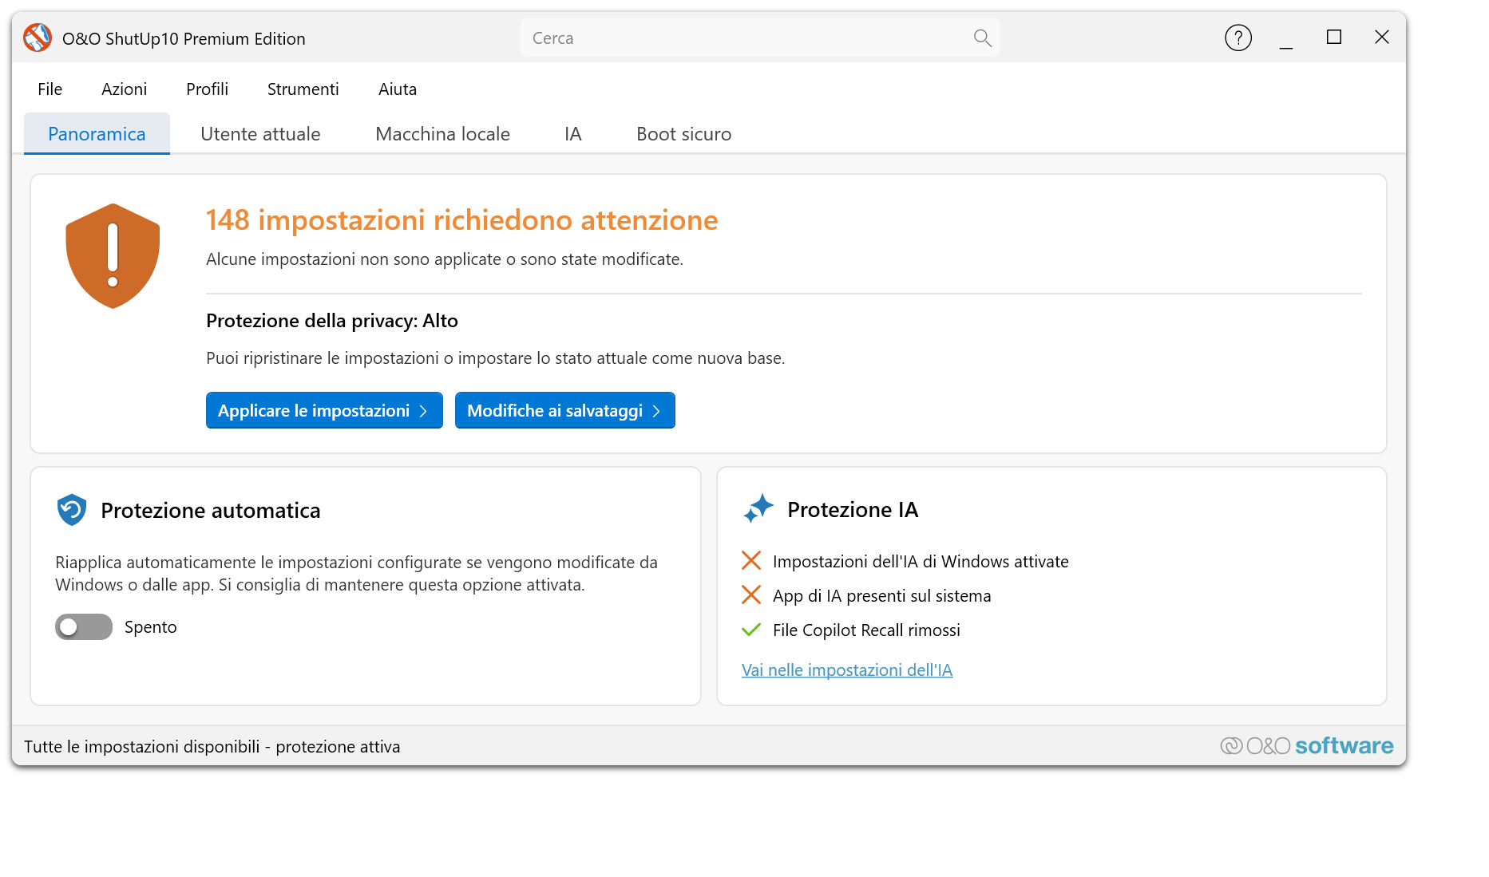
Task: Click the File Copilot Recall rimossi text
Action: (x=866, y=630)
